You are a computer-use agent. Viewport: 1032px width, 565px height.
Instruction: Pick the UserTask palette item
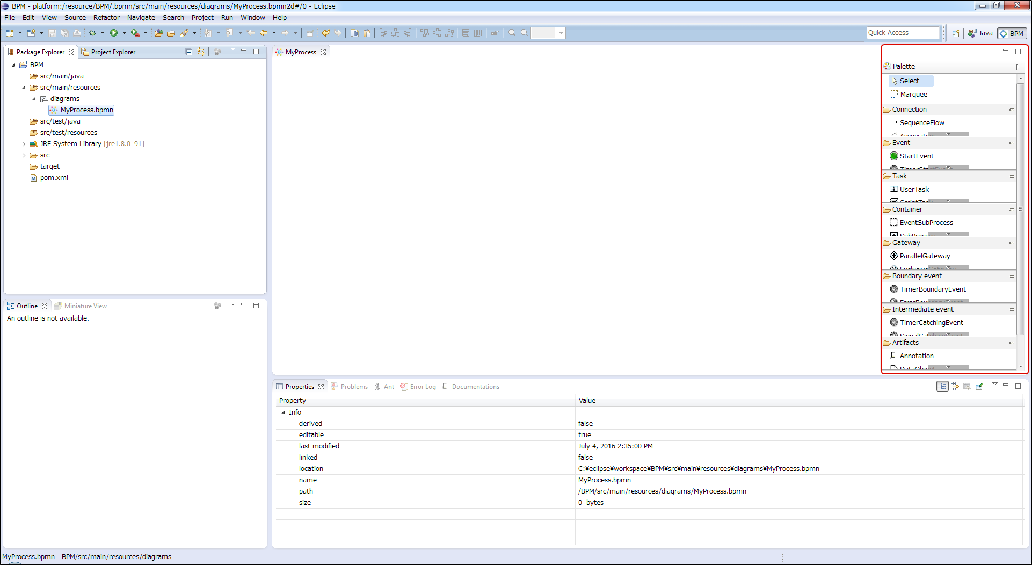[909, 190]
